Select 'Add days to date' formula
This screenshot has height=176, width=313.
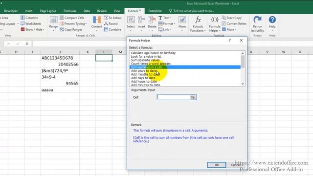pos(143,78)
